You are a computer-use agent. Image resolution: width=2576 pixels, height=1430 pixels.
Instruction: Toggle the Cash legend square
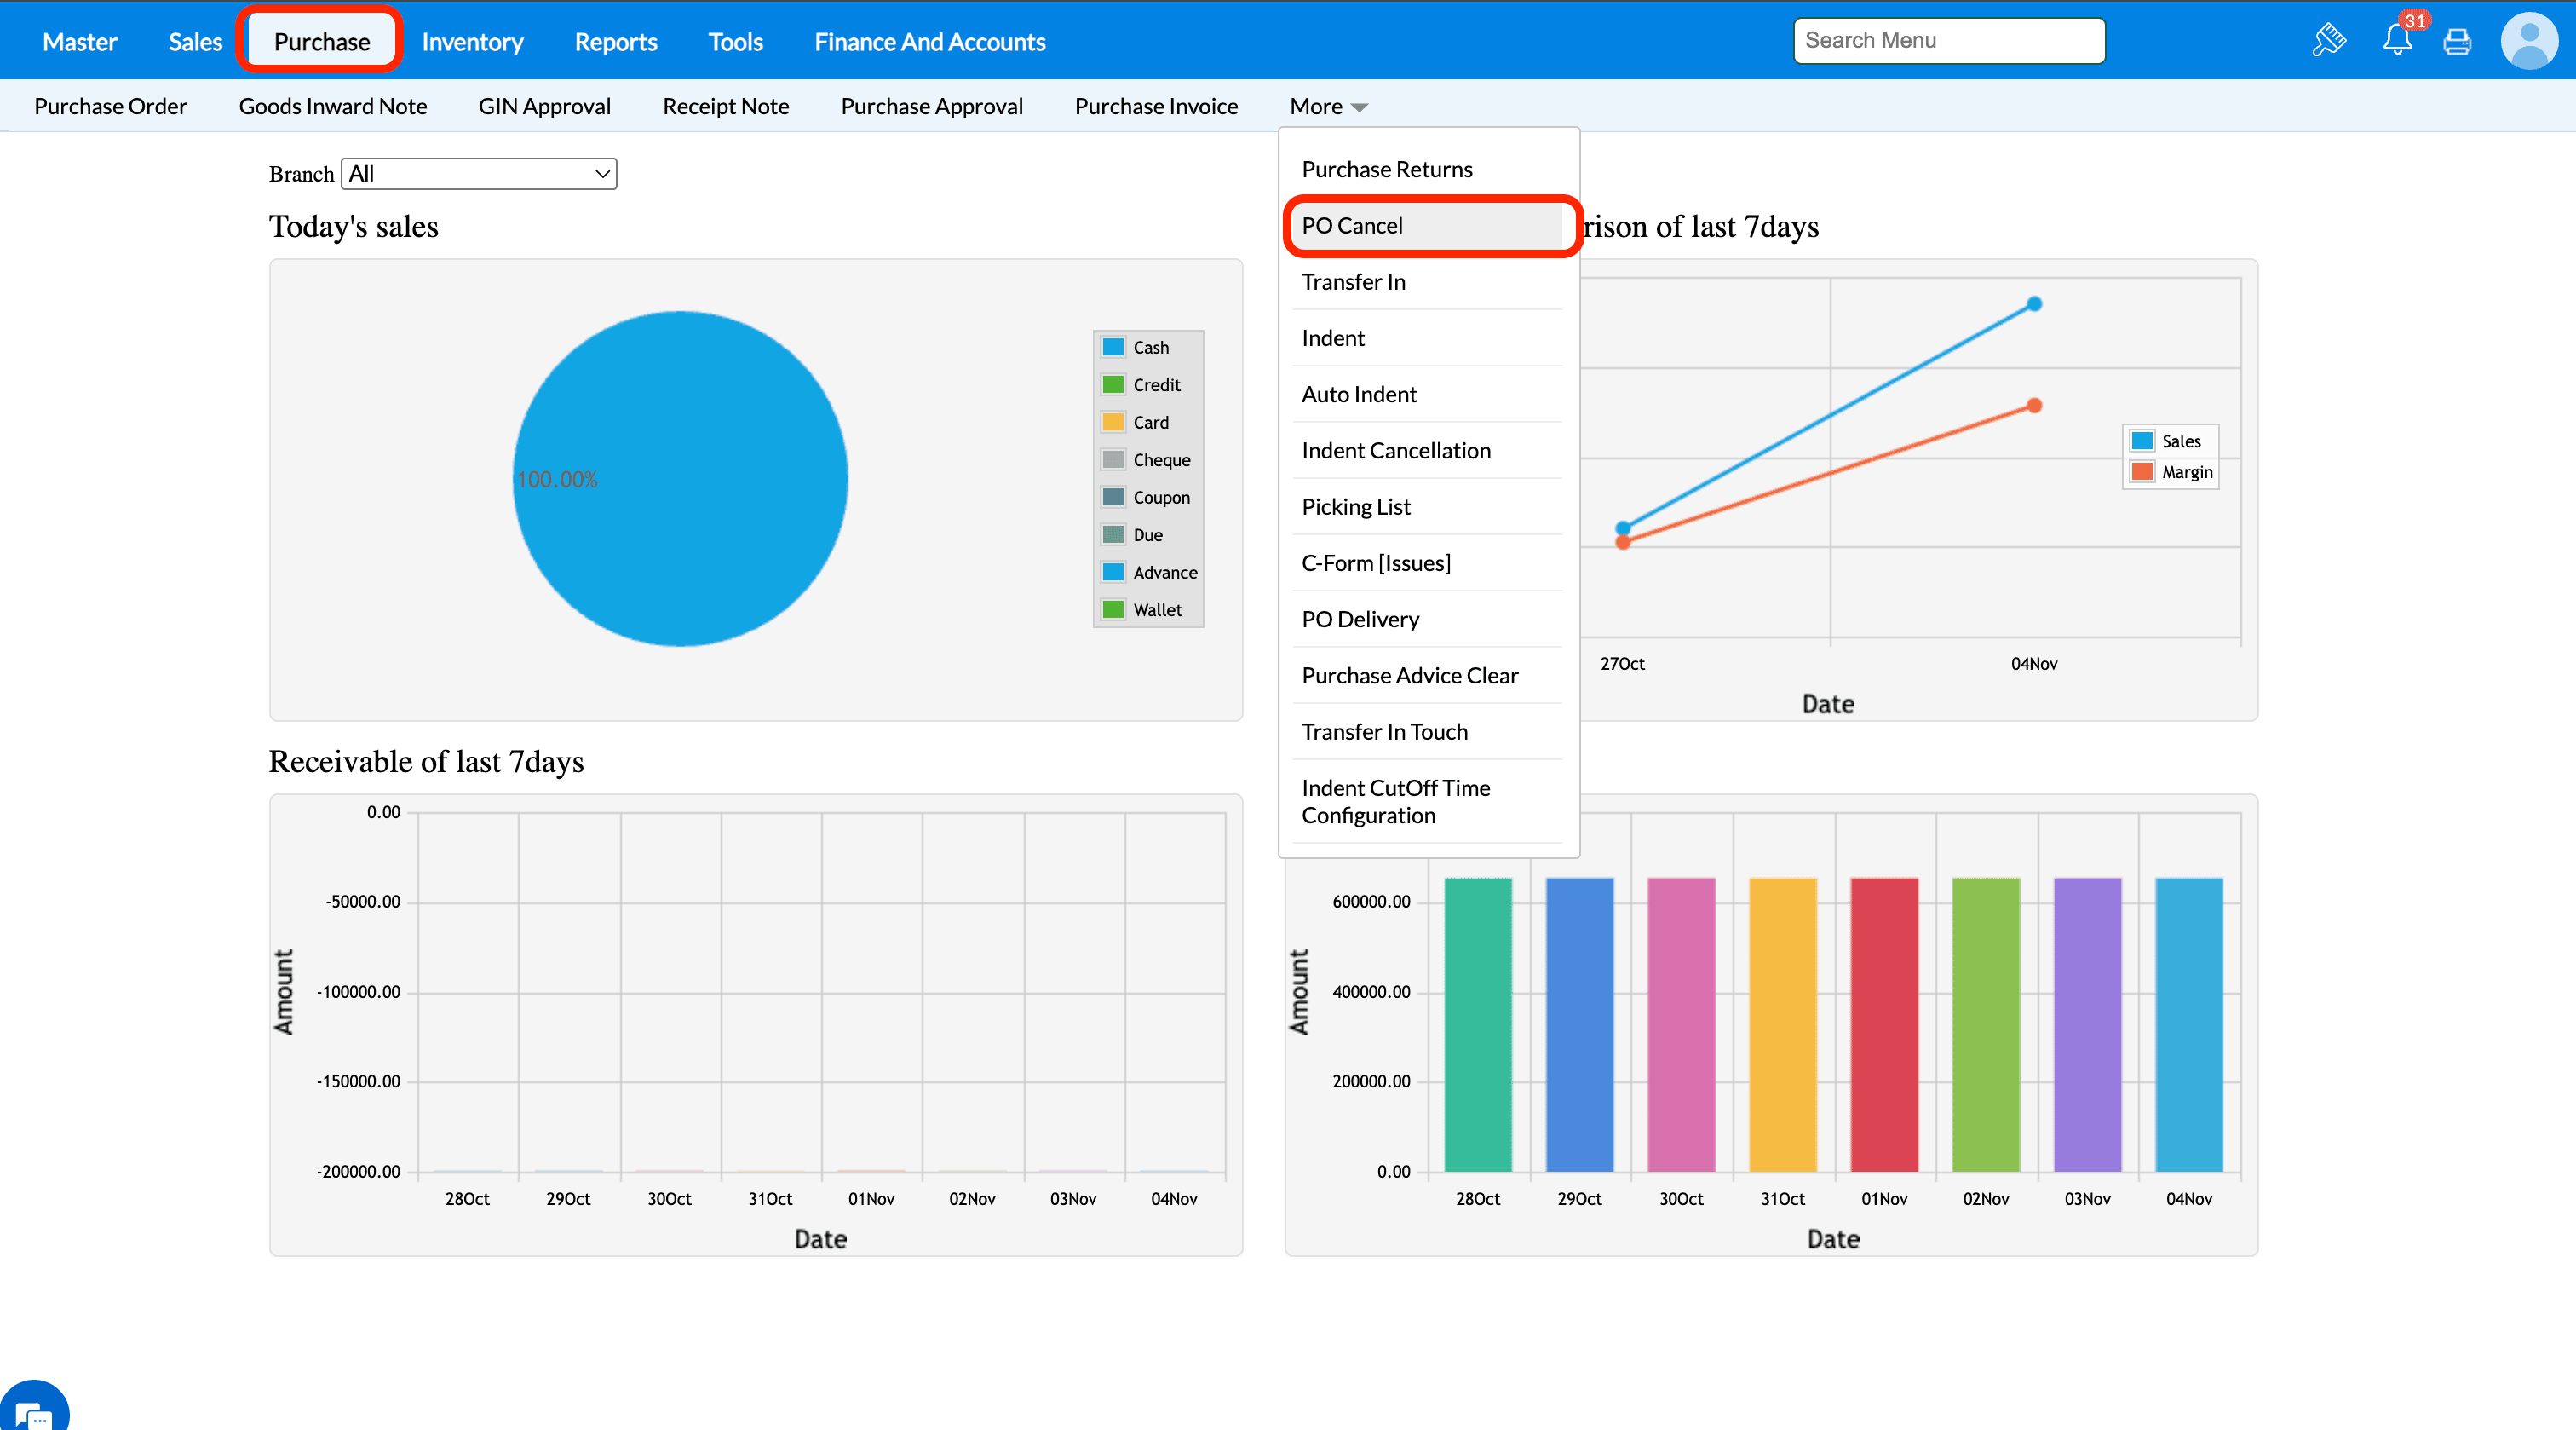tap(1113, 347)
